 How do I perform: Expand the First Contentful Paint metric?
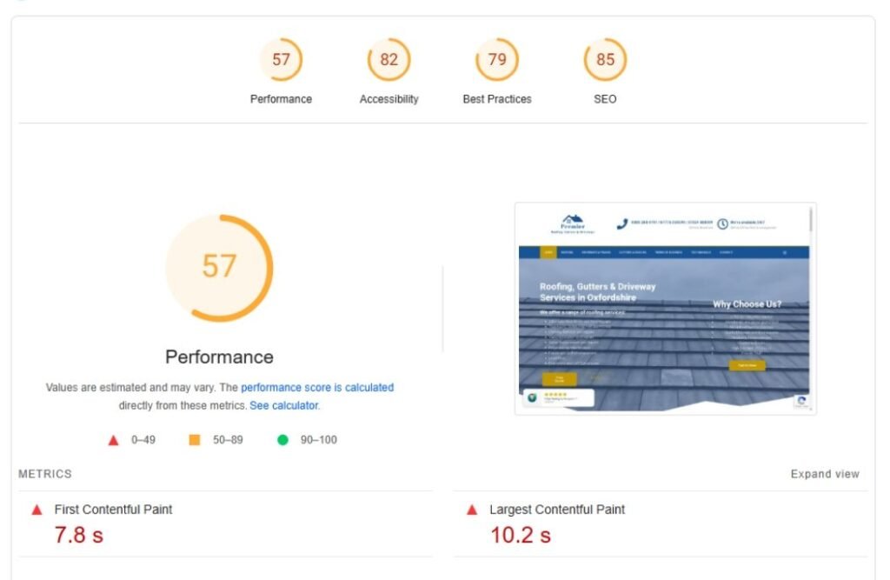pyautogui.click(x=113, y=510)
